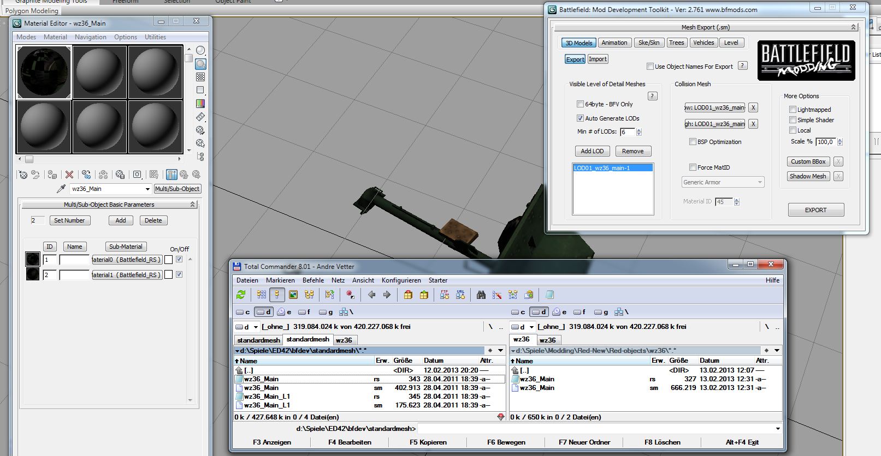The image size is (881, 456).
Task: Open the Material/Map Navigator icon
Action: [200, 157]
